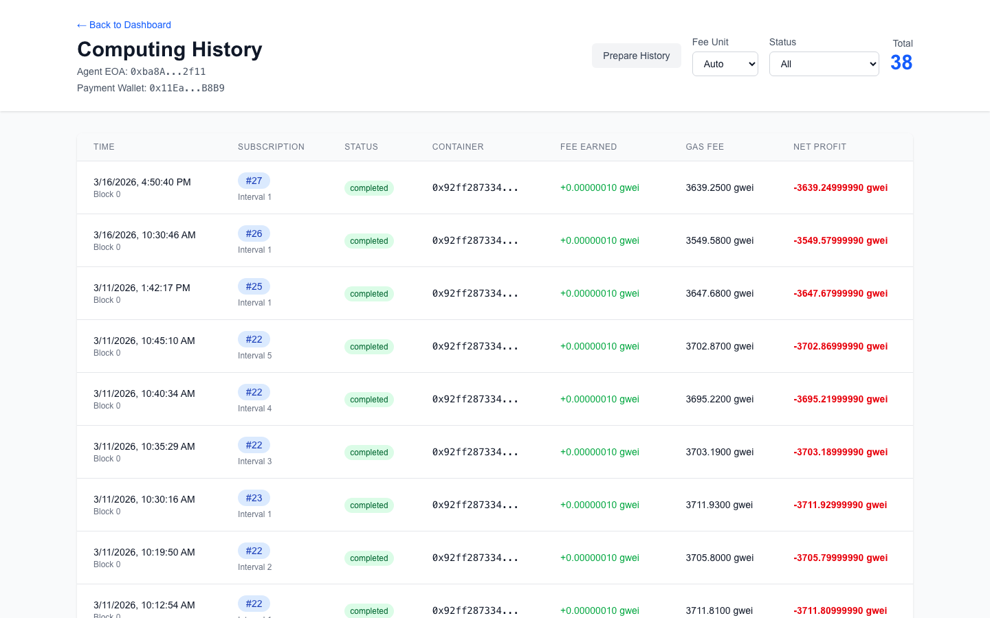Screen dimensions: 990x618
Task: Click gas fee 3703.1900 gwei
Action: point(720,452)
